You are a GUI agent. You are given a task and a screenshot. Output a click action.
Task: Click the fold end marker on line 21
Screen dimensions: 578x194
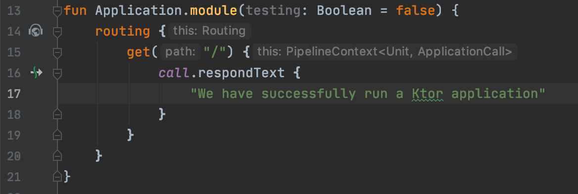tap(57, 176)
